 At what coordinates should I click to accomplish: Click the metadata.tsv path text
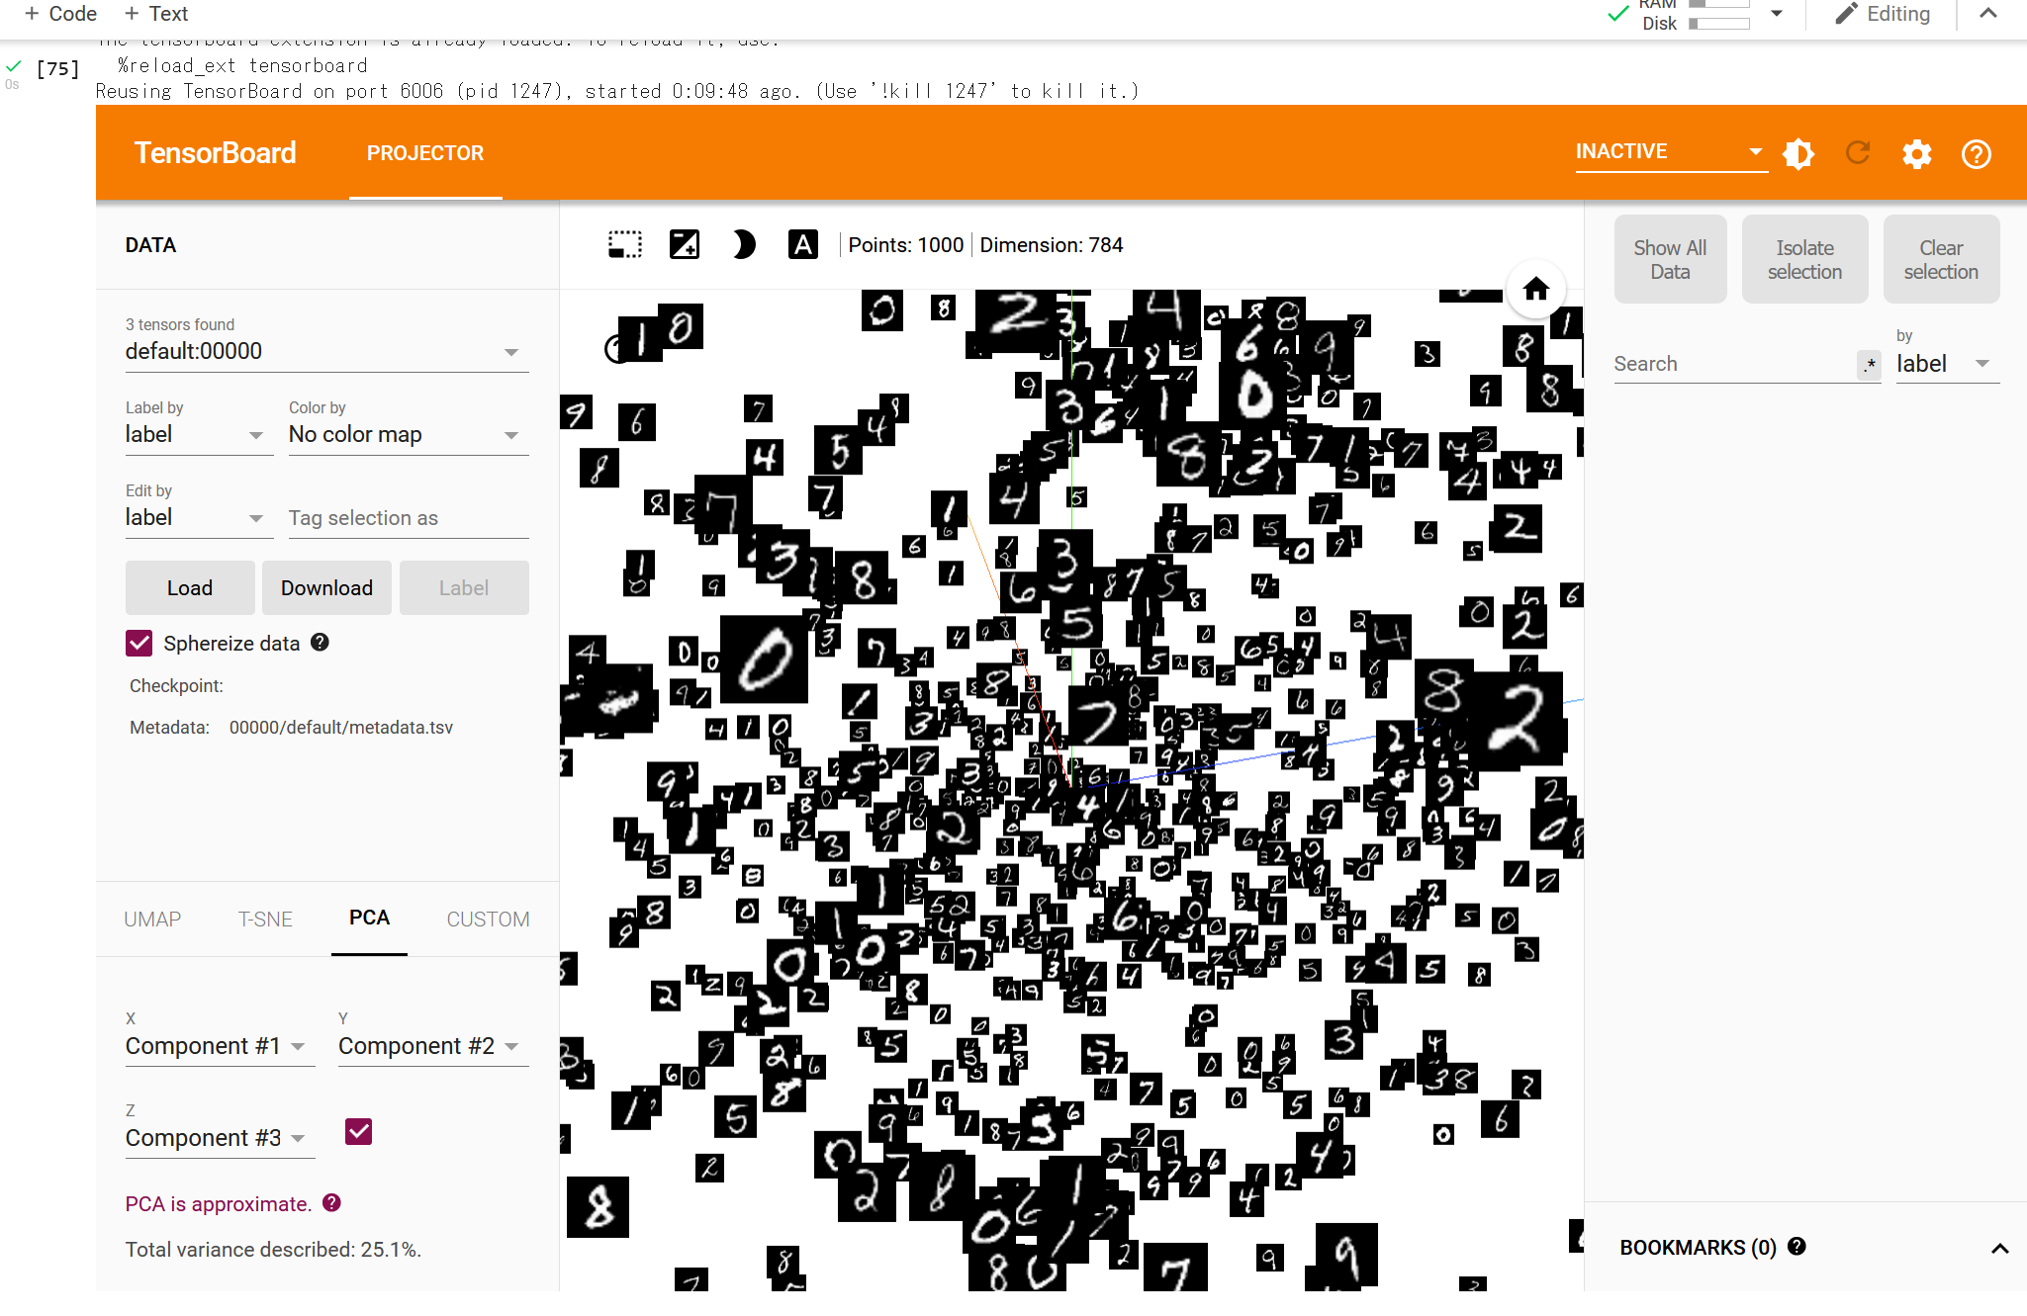(x=341, y=727)
